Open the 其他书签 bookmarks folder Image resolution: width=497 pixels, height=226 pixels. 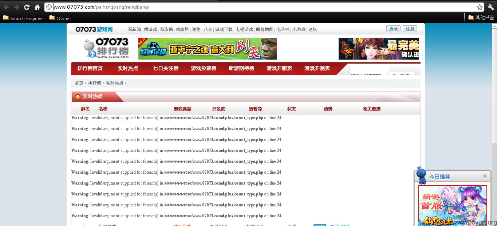[481, 17]
